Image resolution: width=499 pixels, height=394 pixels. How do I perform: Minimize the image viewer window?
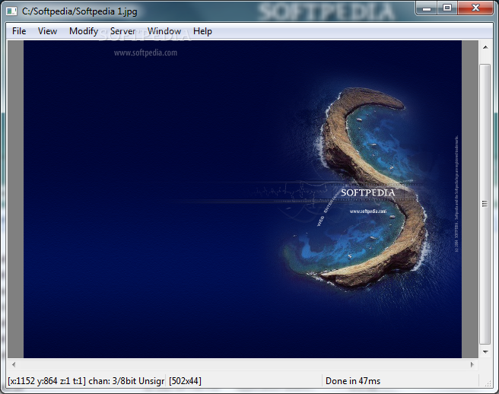click(427, 8)
